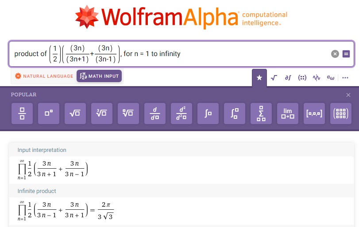Go to WolframAlpha home via logo
The image size is (359, 227).
pos(181,17)
